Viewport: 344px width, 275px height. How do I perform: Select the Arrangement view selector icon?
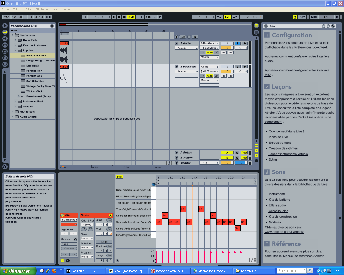(256, 26)
